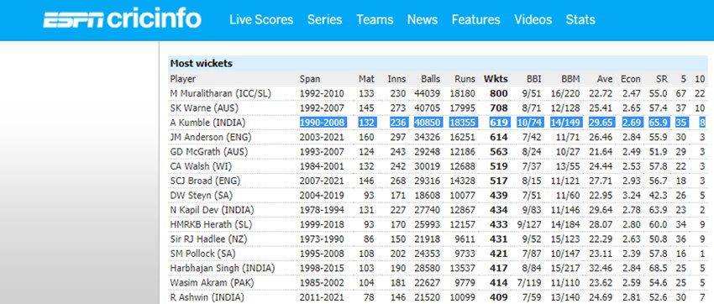Click Wasim Akram's BBI 7/119
This screenshot has height=304, width=714.
click(x=529, y=283)
